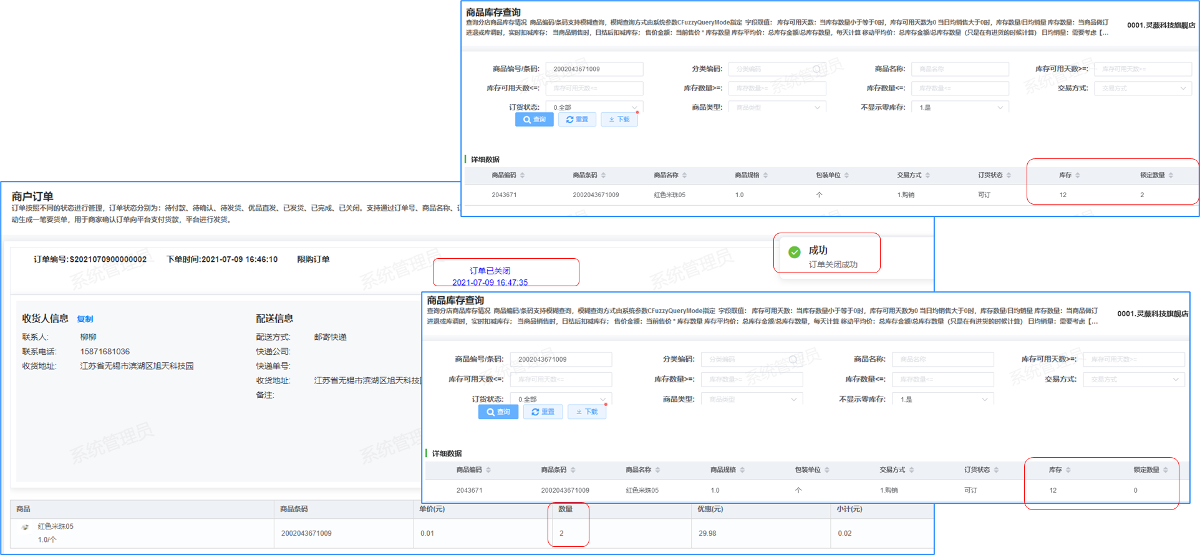1200x555 pixels.
Task: Focus 商品编号/条码 field in upper inventory window
Action: click(594, 69)
